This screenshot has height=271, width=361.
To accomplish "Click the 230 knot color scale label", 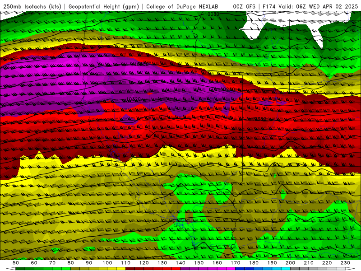I will 345,263.
